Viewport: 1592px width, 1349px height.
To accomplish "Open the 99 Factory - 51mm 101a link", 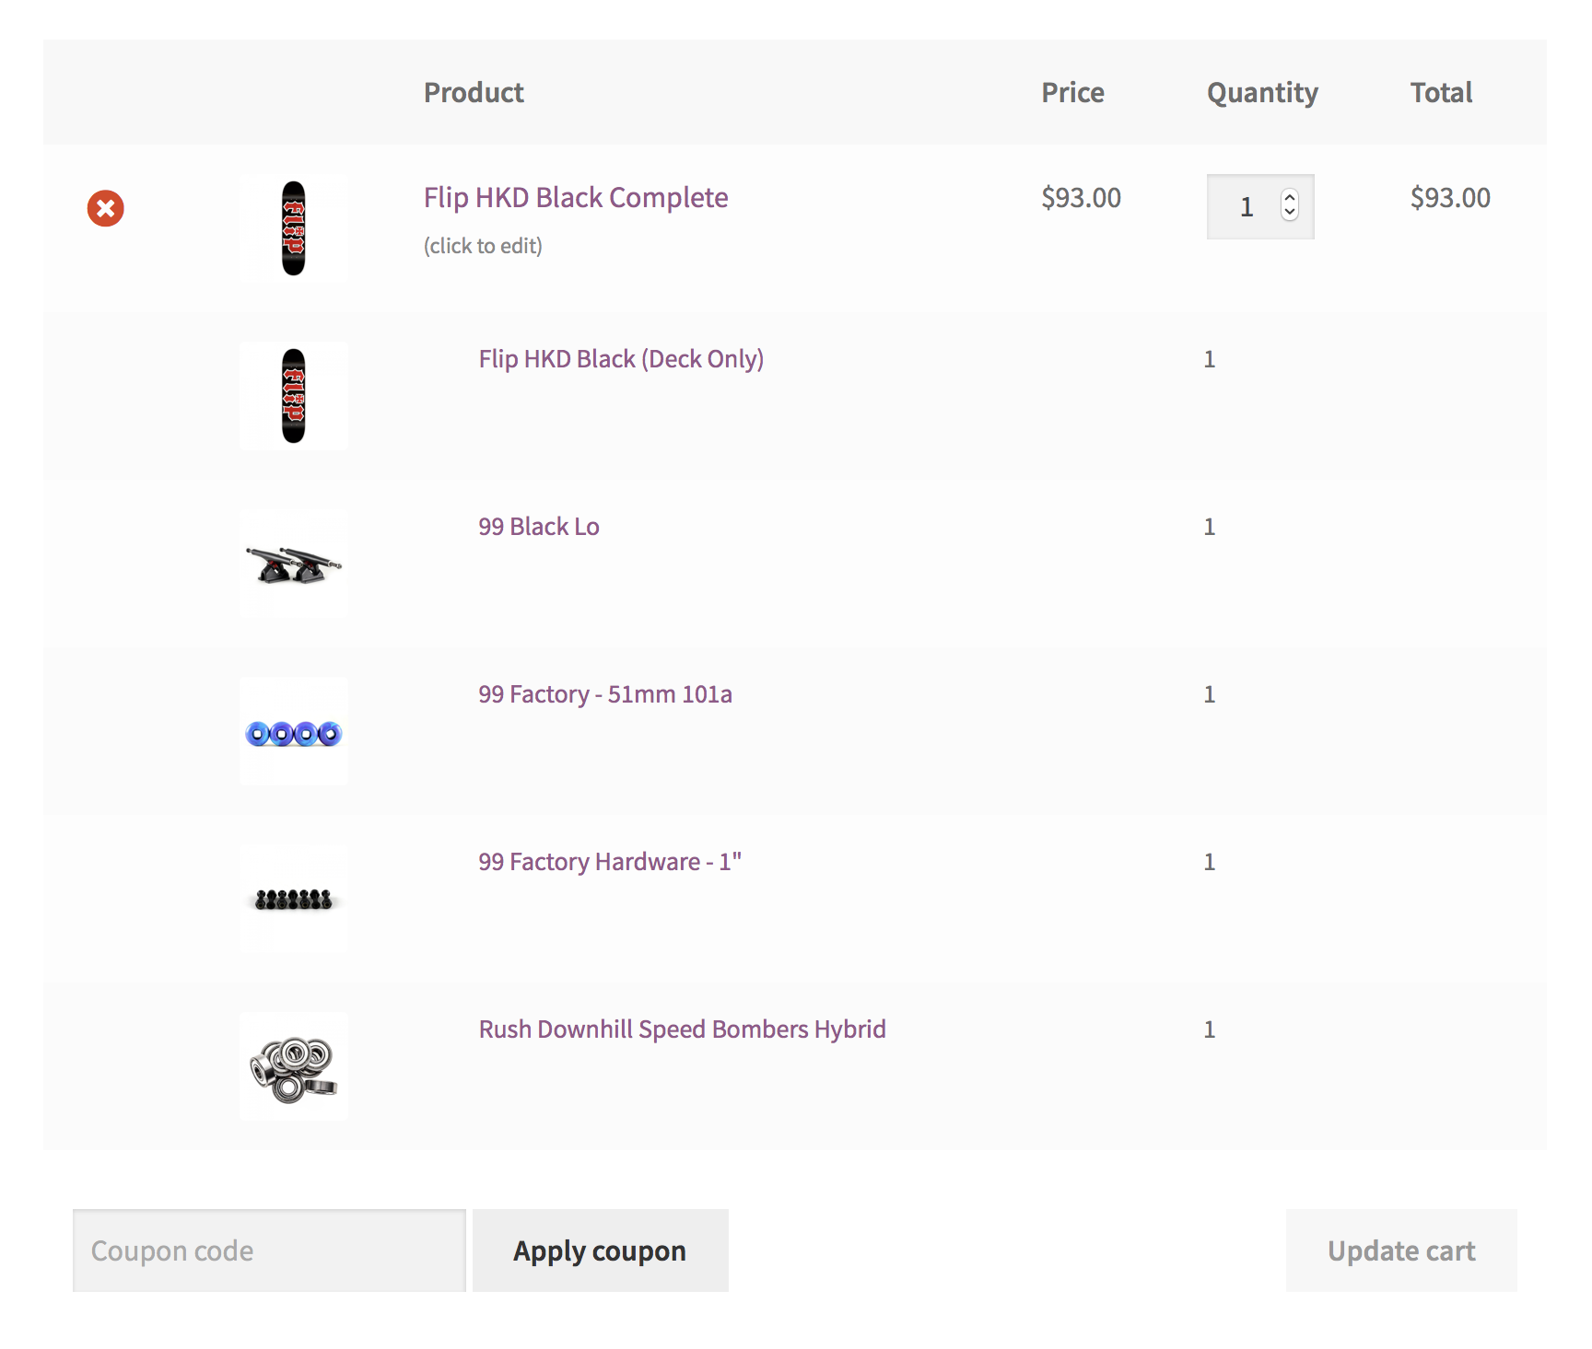I will (605, 694).
